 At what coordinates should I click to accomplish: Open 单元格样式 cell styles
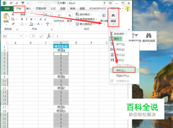(x=85, y=24)
